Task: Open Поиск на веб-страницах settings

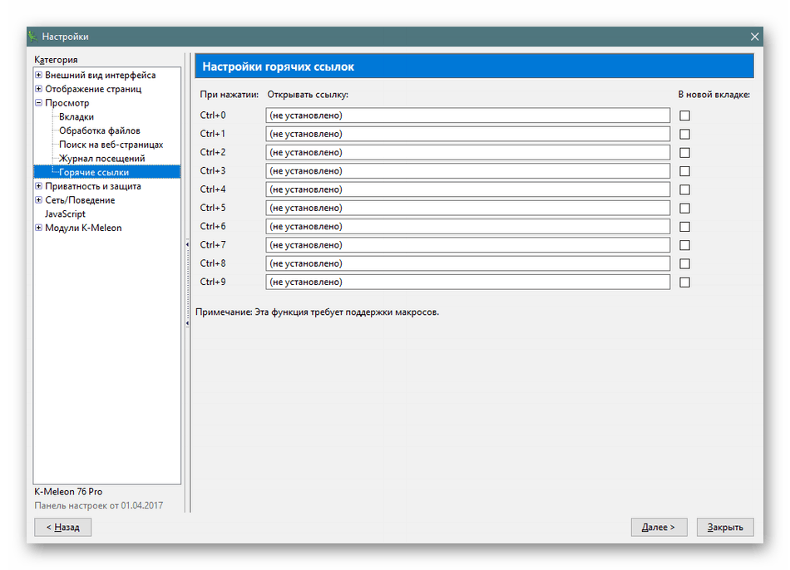Action: tap(111, 145)
